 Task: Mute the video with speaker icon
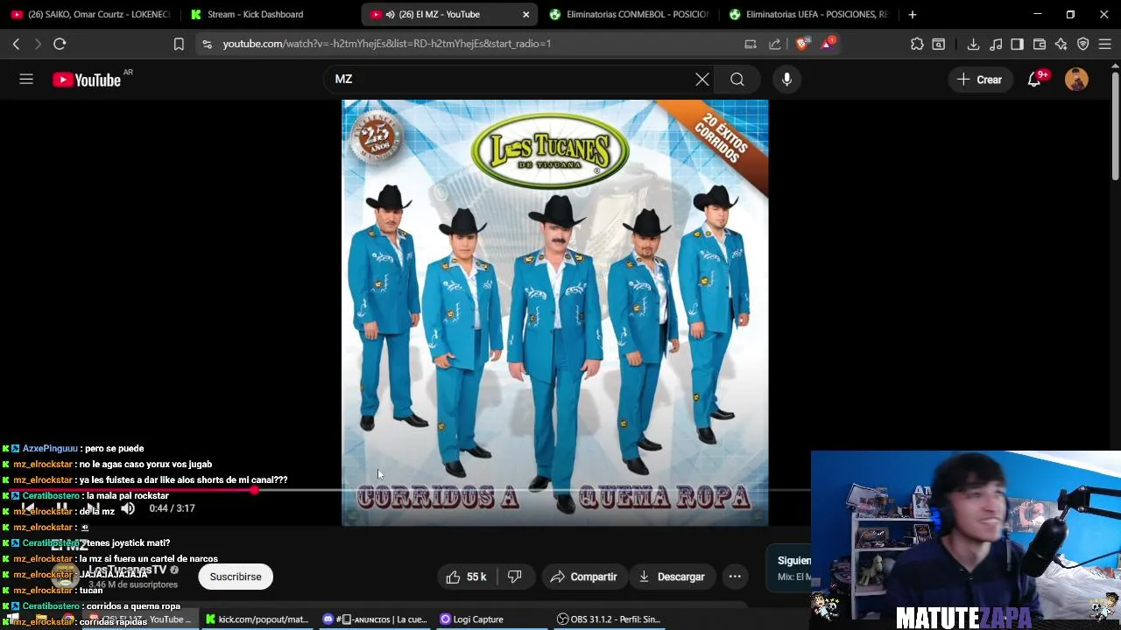click(128, 508)
